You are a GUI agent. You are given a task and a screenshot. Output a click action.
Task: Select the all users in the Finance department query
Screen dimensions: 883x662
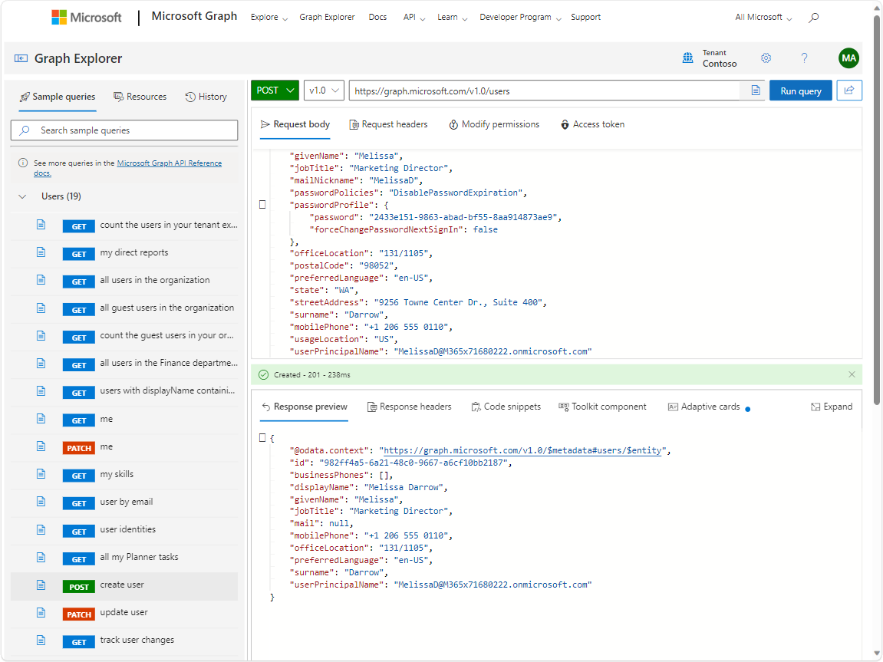[124, 364]
